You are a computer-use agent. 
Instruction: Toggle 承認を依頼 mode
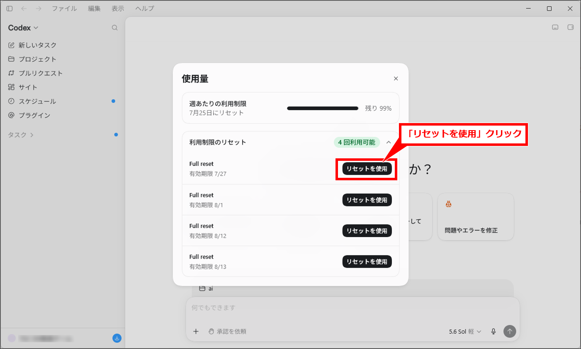pyautogui.click(x=227, y=332)
